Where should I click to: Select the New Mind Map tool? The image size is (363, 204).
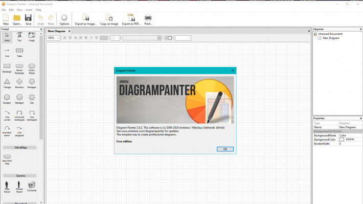7,160
